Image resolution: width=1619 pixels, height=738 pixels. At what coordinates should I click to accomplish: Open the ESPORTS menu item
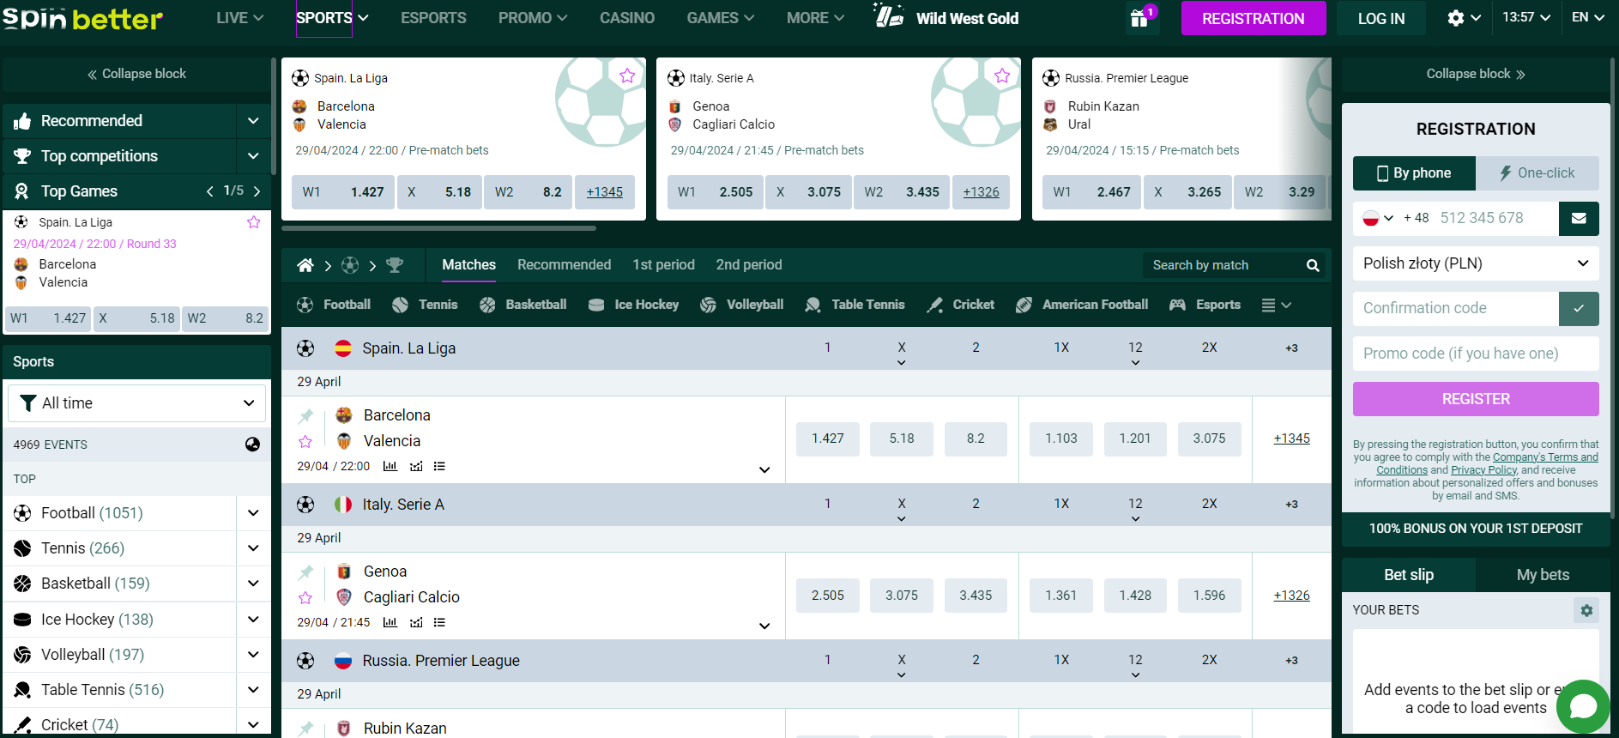[433, 18]
